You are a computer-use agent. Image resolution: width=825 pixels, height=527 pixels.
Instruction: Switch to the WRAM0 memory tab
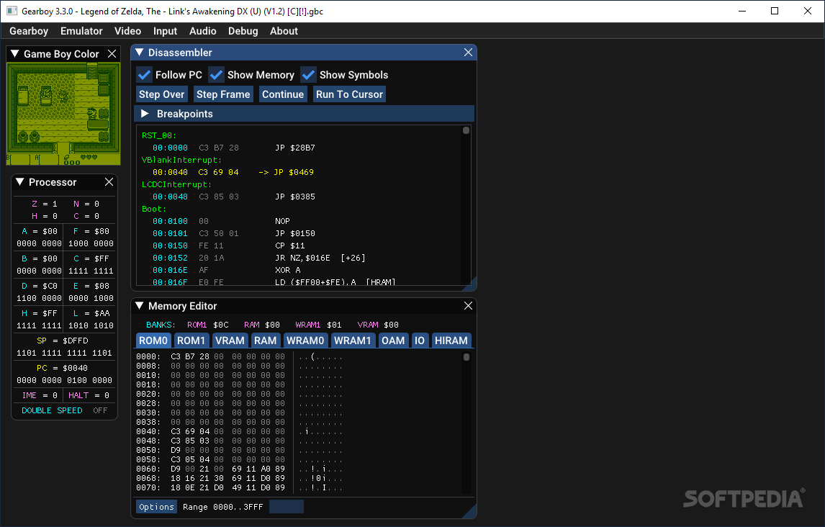click(x=305, y=341)
